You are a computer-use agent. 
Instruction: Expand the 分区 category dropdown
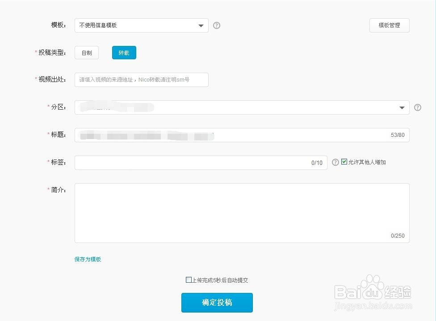(242, 107)
